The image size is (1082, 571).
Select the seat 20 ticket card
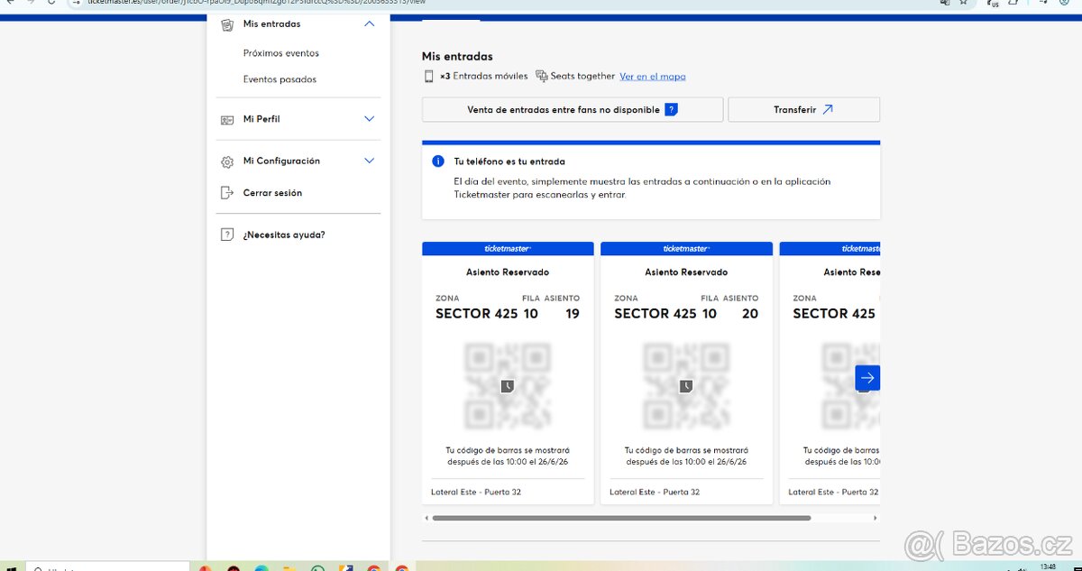click(x=686, y=373)
